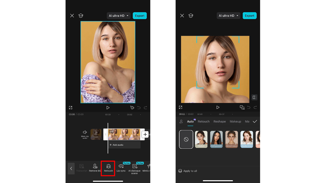Collapse the toolbar with the left chevron
The height and width of the screenshot is (183, 325).
pos(71,168)
